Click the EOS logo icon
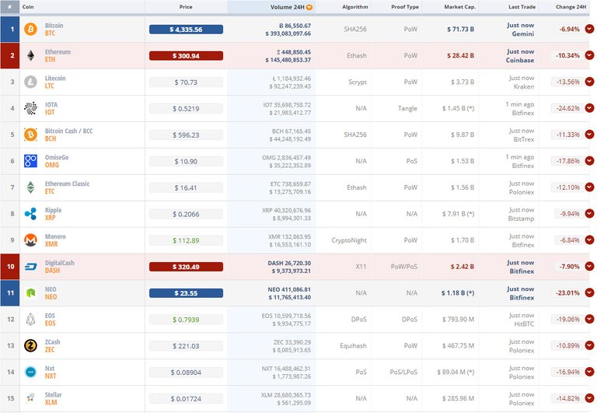Image resolution: width=597 pixels, height=413 pixels. pyautogui.click(x=30, y=319)
